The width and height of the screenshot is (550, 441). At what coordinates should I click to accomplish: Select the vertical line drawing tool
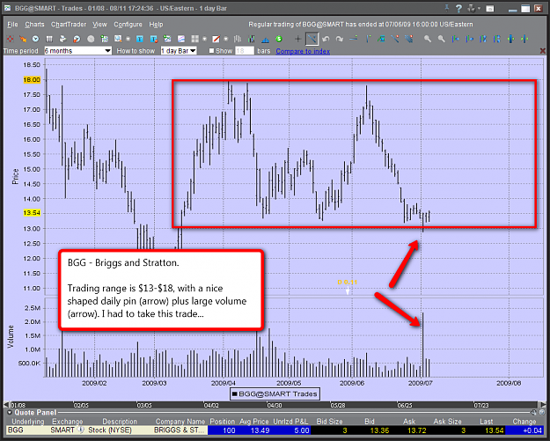click(368, 39)
